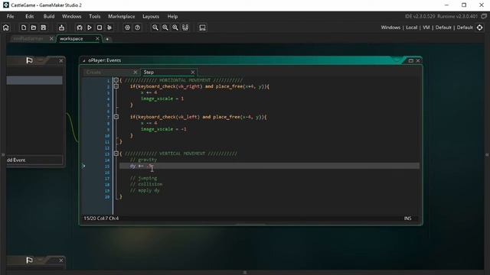This screenshot has height=275, width=490.
Task: Open the help question mark icon
Action: tap(137, 27)
